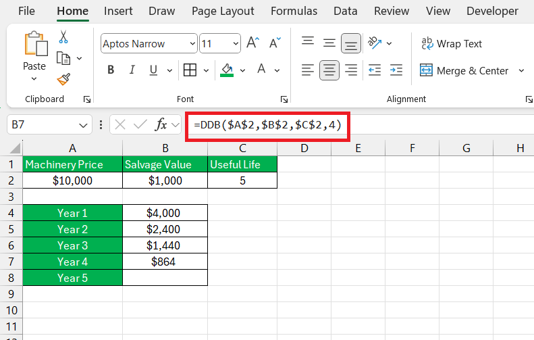Switch to the Data tab
The height and width of the screenshot is (340, 534).
pyautogui.click(x=346, y=11)
